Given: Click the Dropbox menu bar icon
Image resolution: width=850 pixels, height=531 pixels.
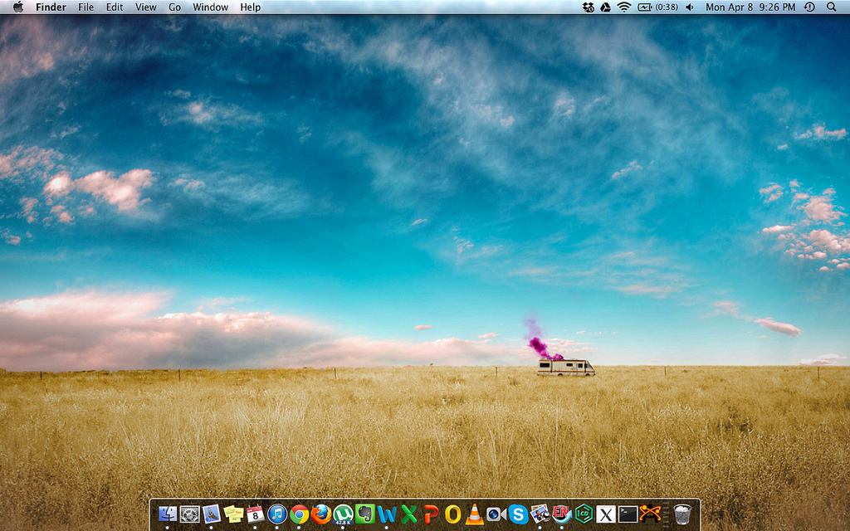Looking at the screenshot, I should (589, 7).
